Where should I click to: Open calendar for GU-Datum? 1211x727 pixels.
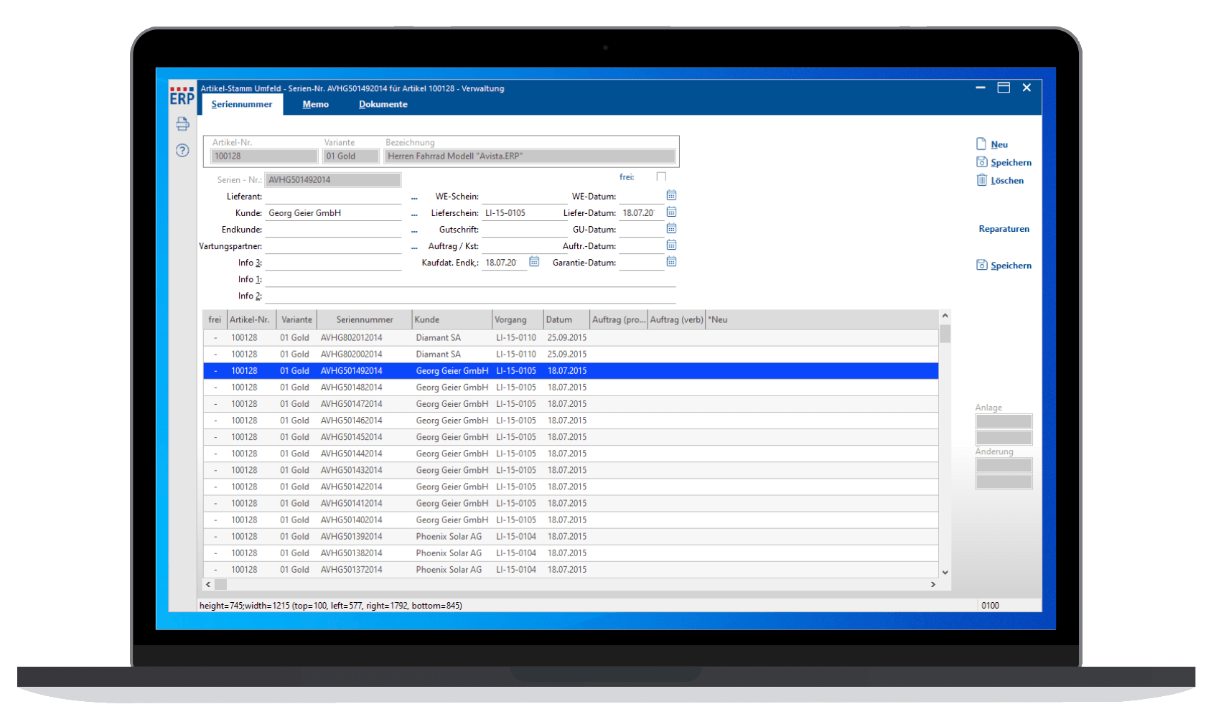click(671, 228)
